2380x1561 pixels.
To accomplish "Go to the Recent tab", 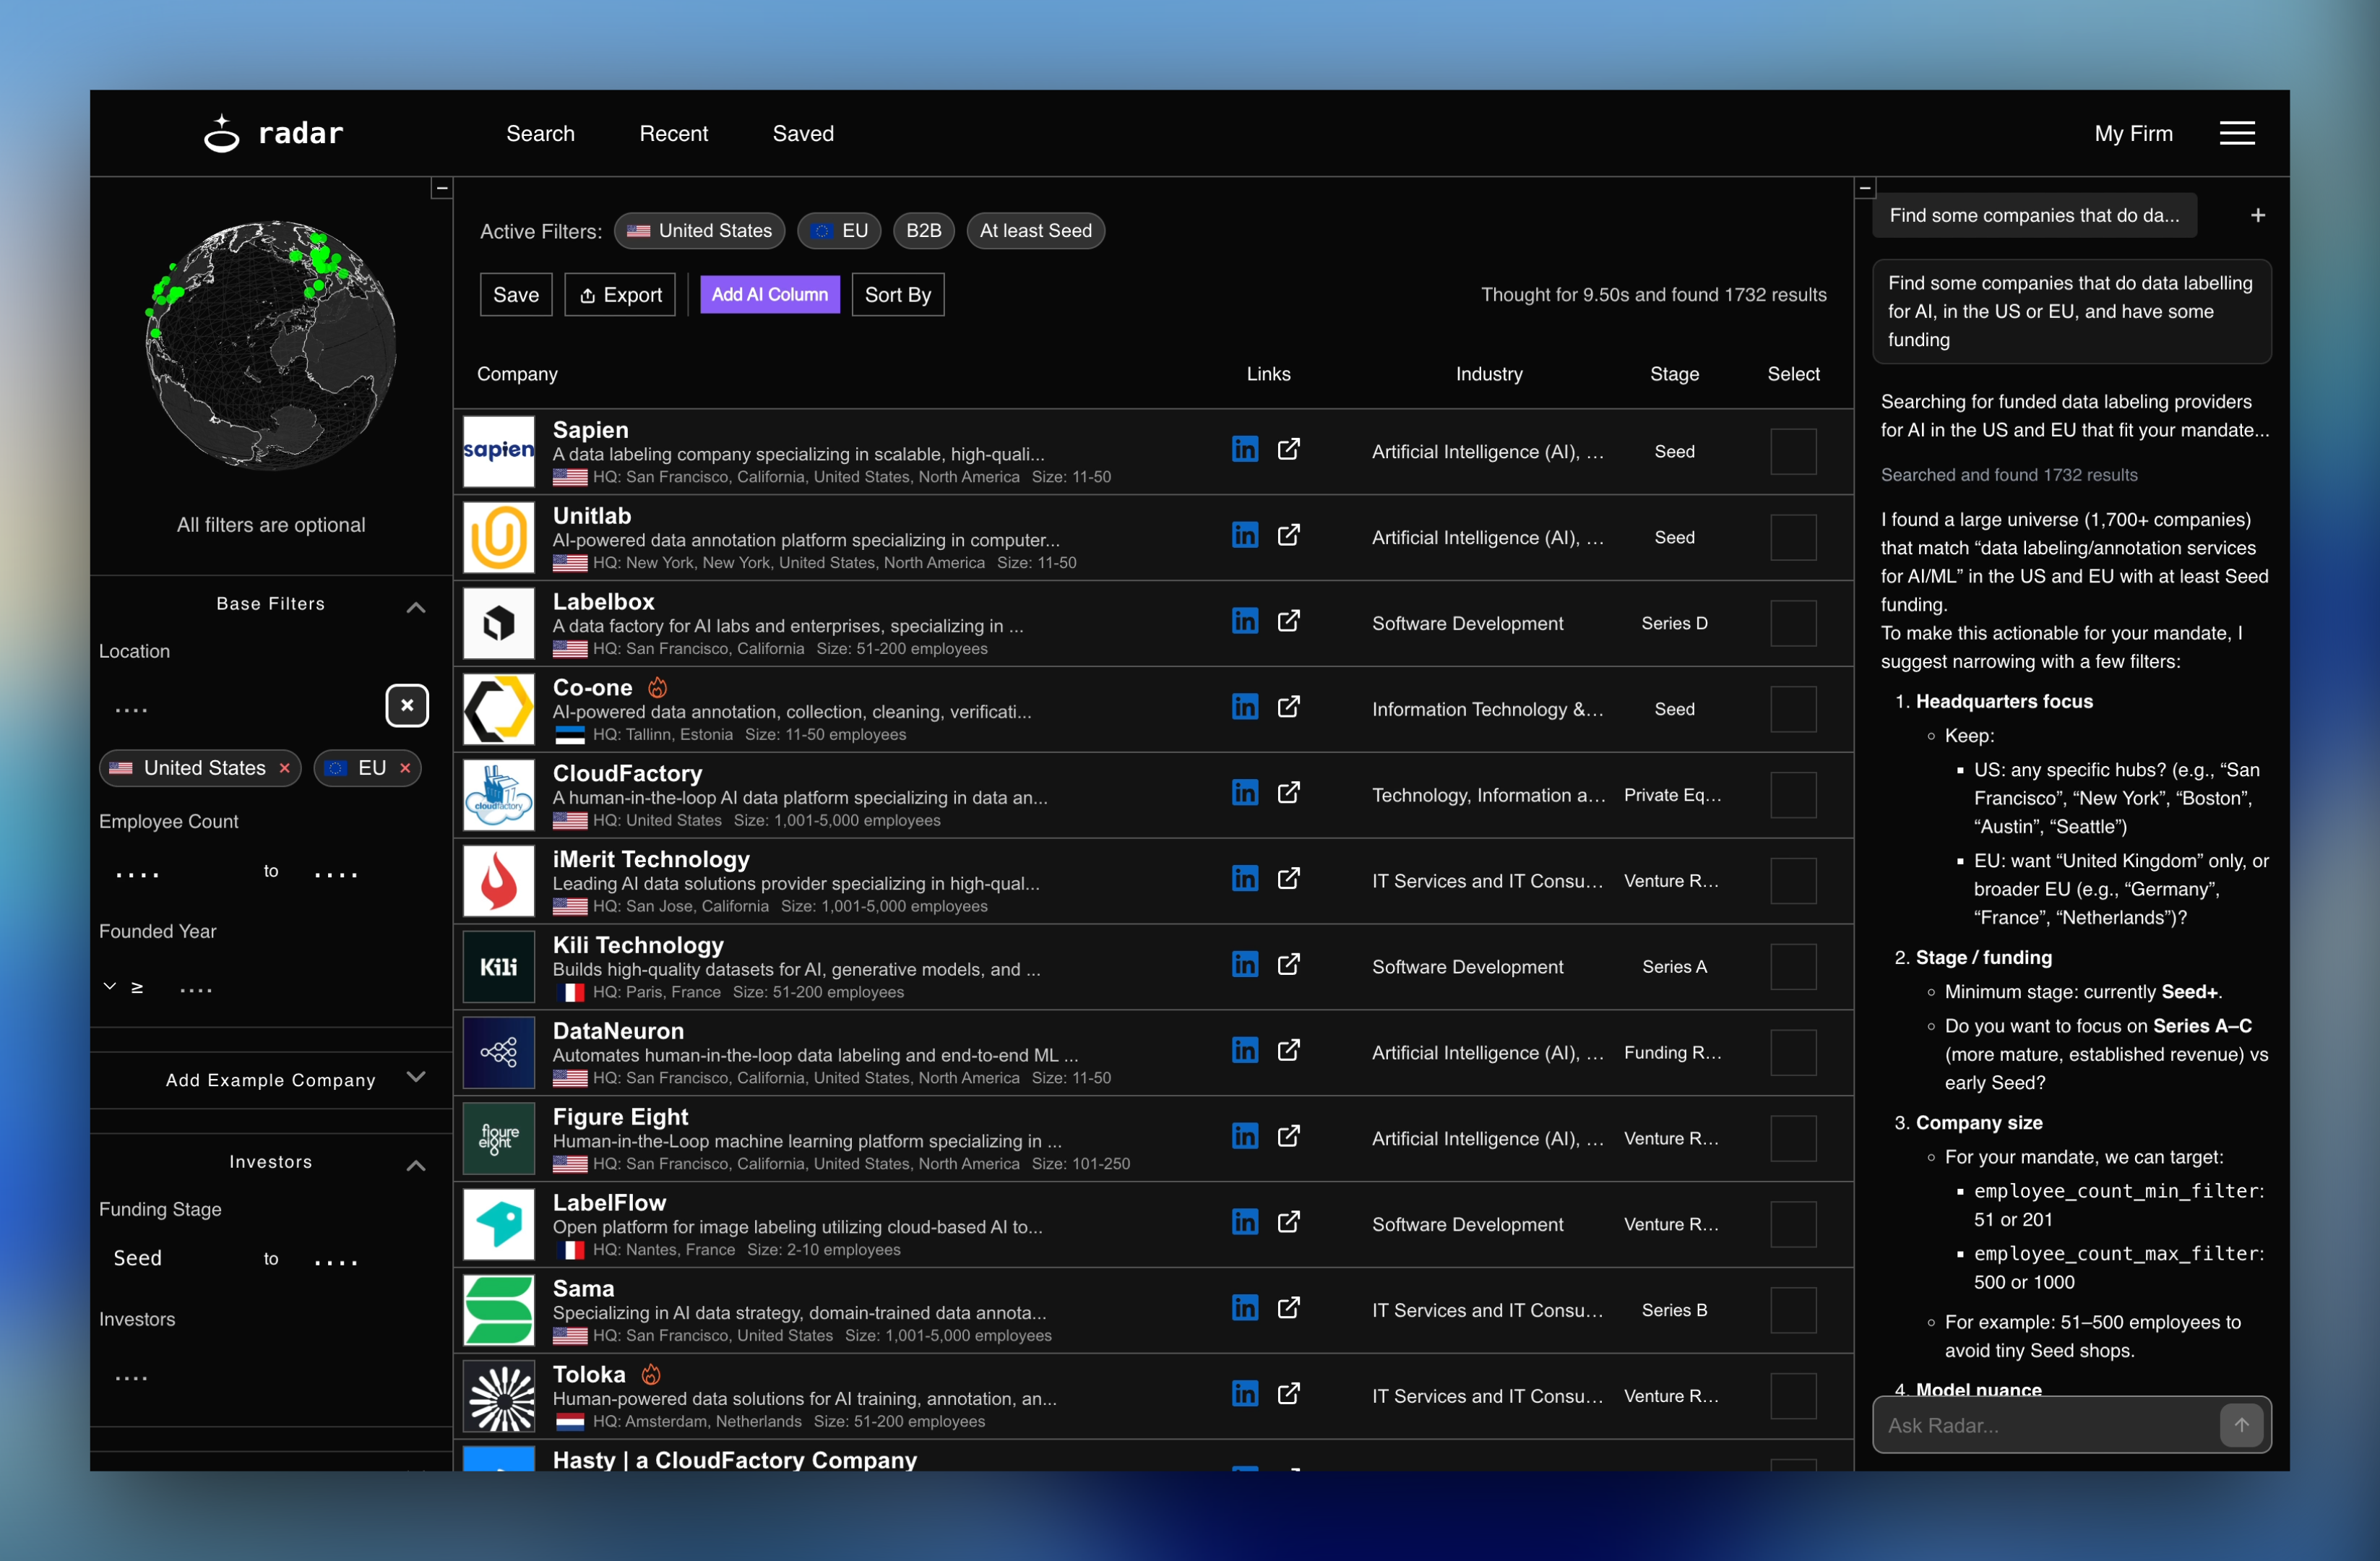I will (x=673, y=133).
